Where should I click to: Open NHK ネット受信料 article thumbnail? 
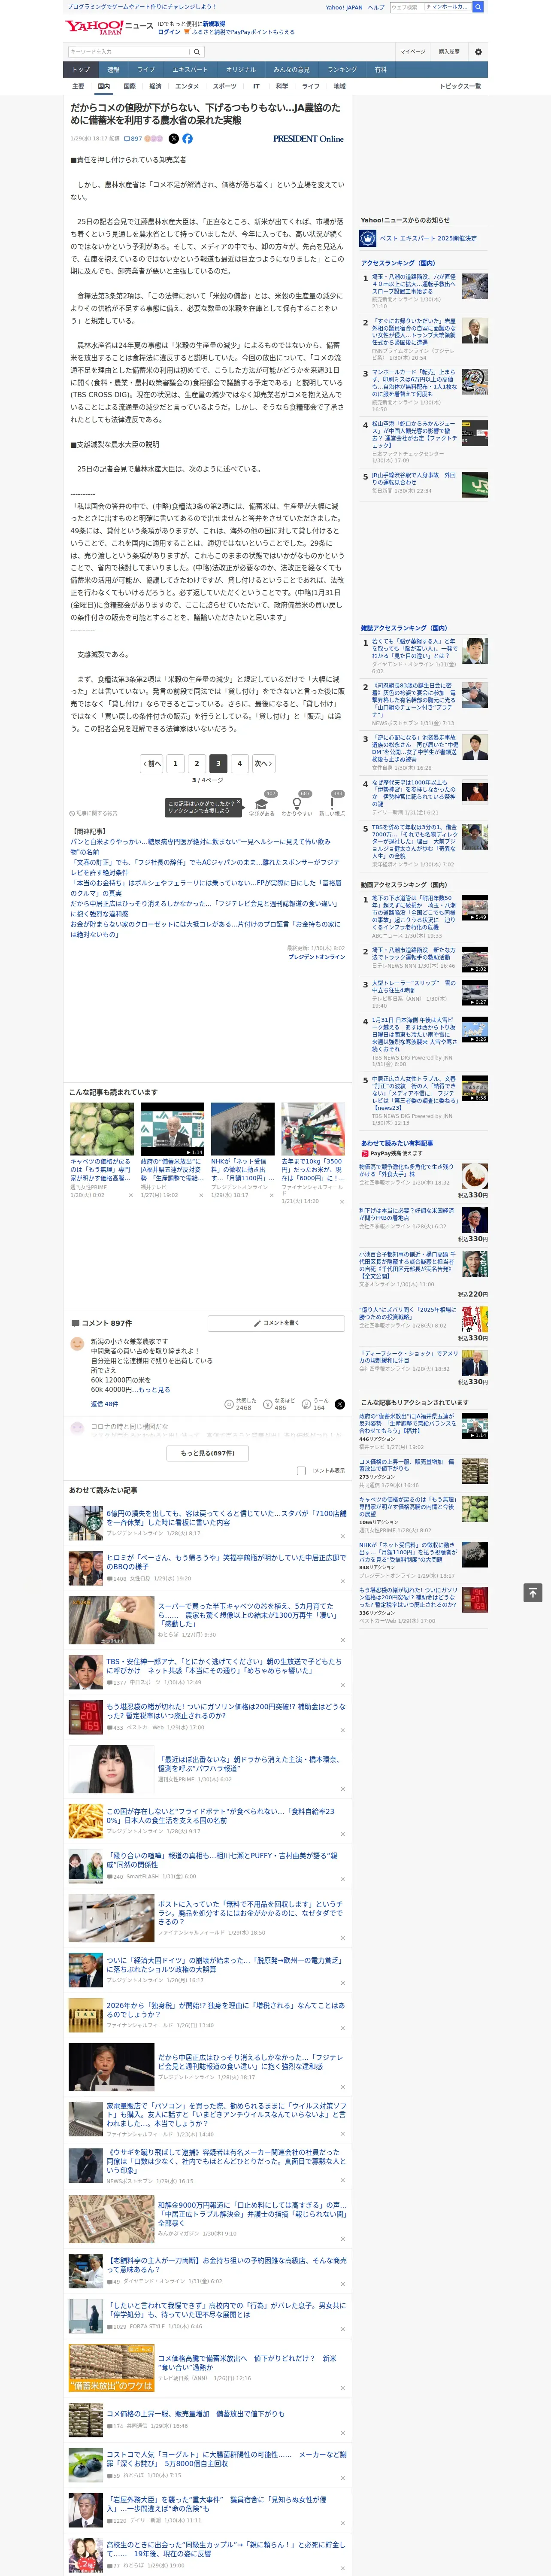tap(243, 1129)
